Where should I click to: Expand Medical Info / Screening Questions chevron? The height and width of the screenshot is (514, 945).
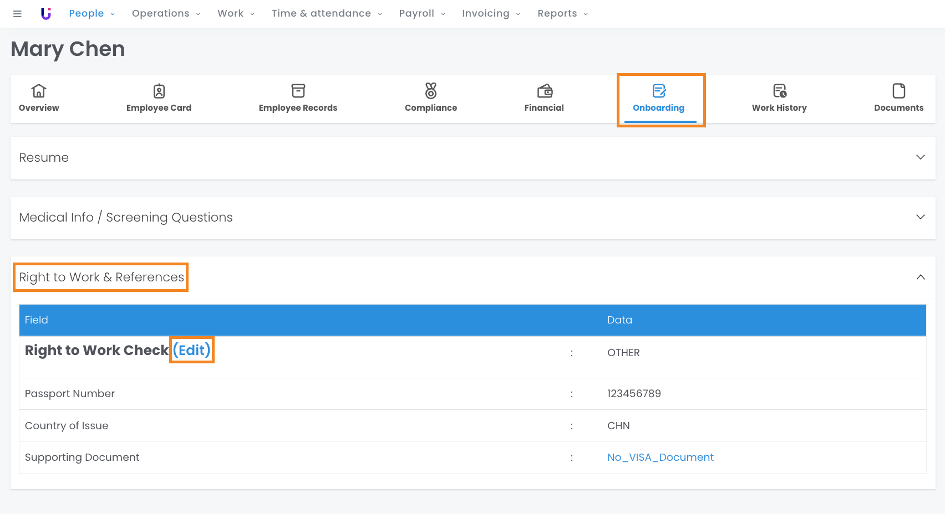click(920, 217)
